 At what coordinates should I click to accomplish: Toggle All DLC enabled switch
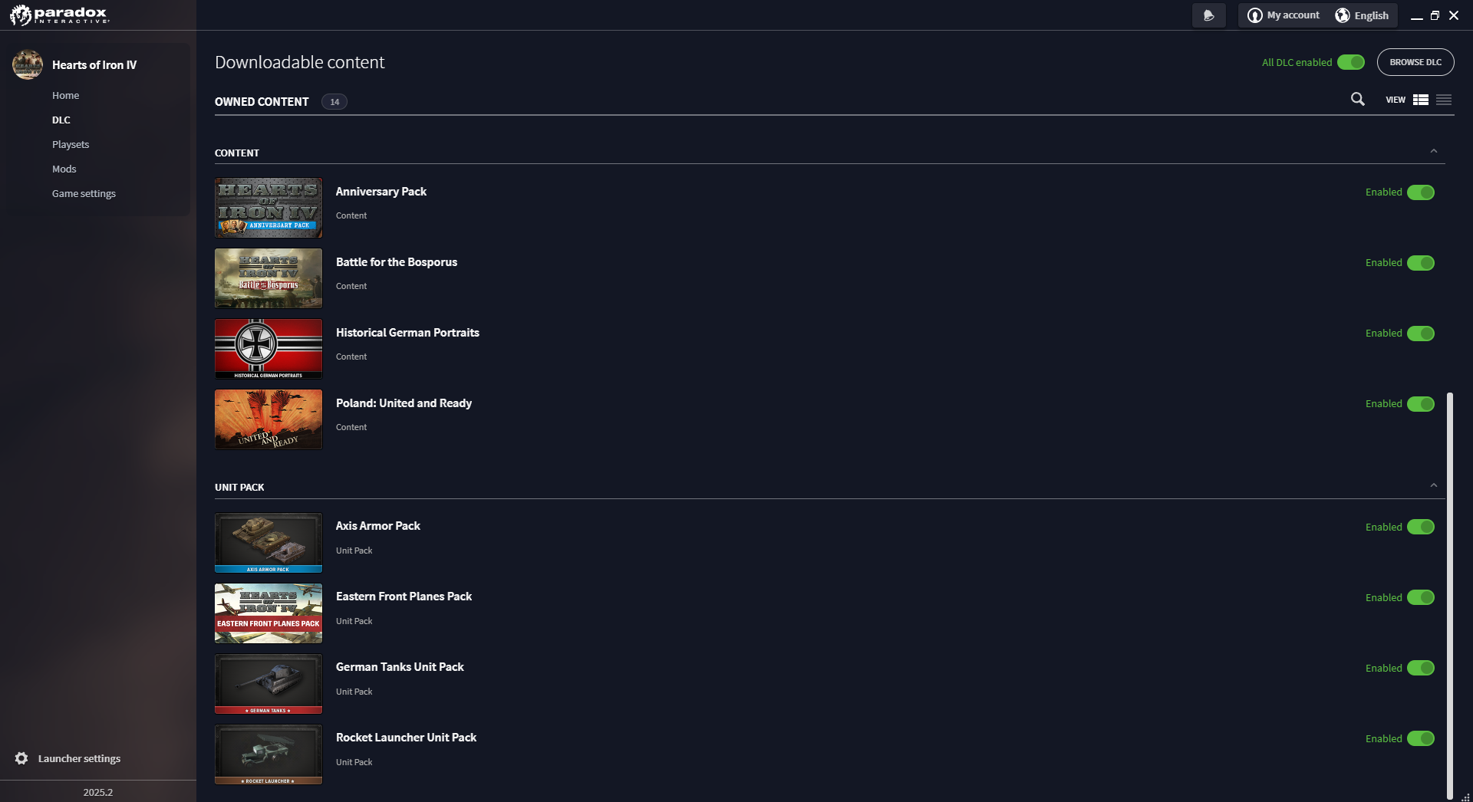[1351, 62]
